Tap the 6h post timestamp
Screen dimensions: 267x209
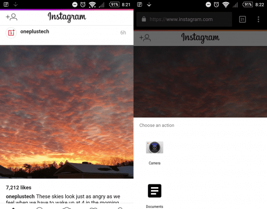point(123,32)
